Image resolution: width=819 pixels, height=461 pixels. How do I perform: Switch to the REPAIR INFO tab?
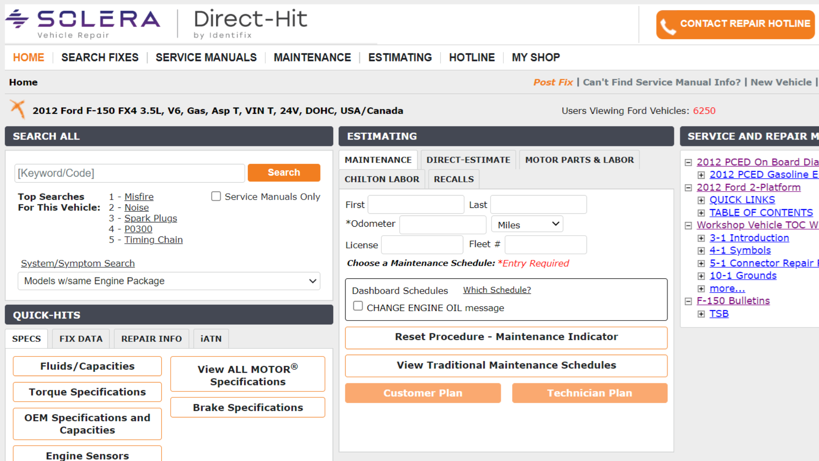(151, 338)
